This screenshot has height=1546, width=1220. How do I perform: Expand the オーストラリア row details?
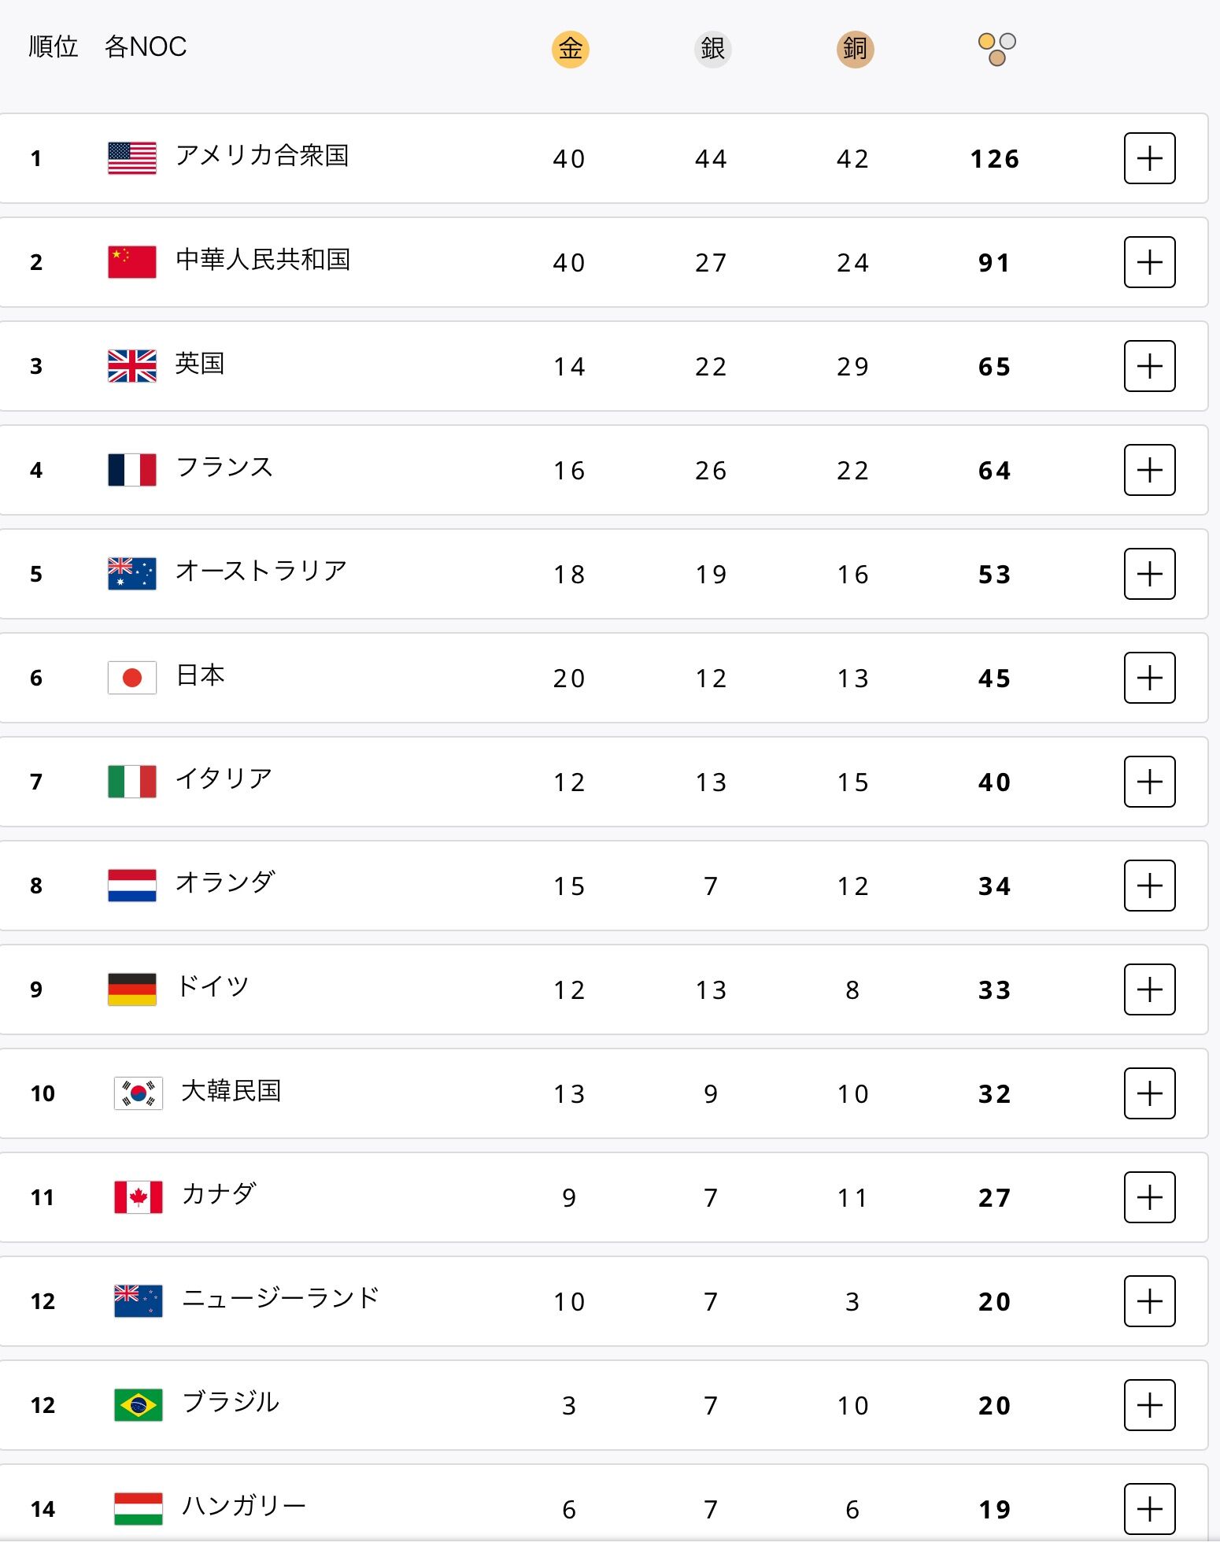point(1149,574)
